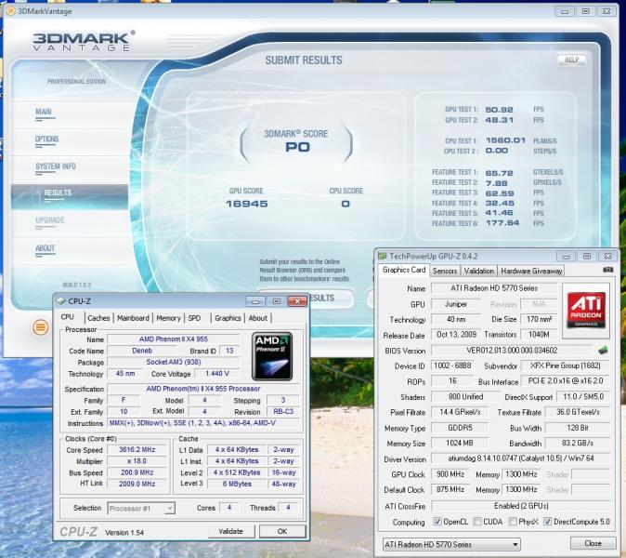Viewport: 626px width, 558px height.
Task: Minimize the GPU-Z window
Action: pyautogui.click(x=566, y=257)
